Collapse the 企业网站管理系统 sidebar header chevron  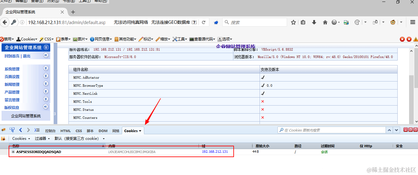[x=46, y=47]
